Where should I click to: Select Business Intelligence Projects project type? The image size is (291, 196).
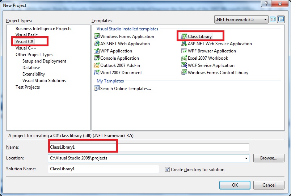pos(43,29)
